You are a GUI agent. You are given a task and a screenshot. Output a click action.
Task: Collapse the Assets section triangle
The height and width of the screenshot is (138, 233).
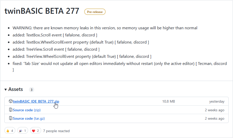[6, 90]
